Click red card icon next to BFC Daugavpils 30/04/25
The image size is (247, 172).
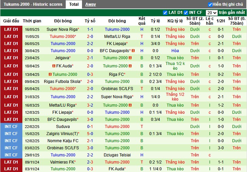point(133,51)
